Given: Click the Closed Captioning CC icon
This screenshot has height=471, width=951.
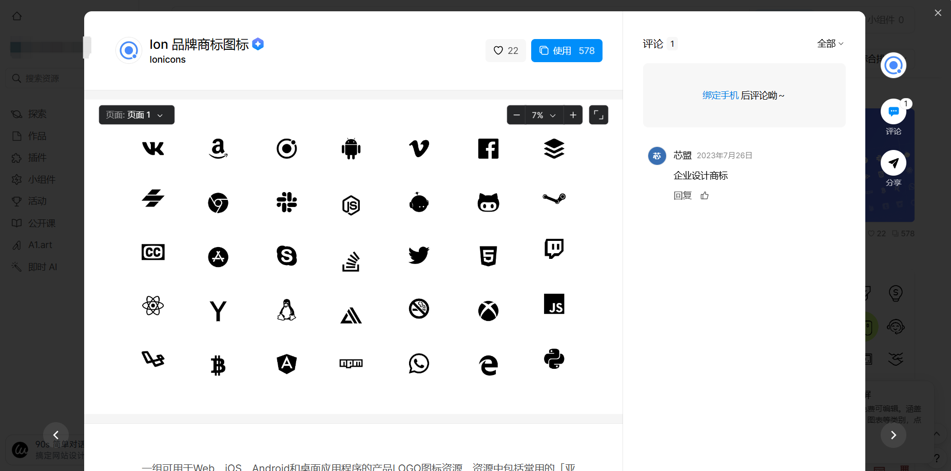Looking at the screenshot, I should point(153,252).
